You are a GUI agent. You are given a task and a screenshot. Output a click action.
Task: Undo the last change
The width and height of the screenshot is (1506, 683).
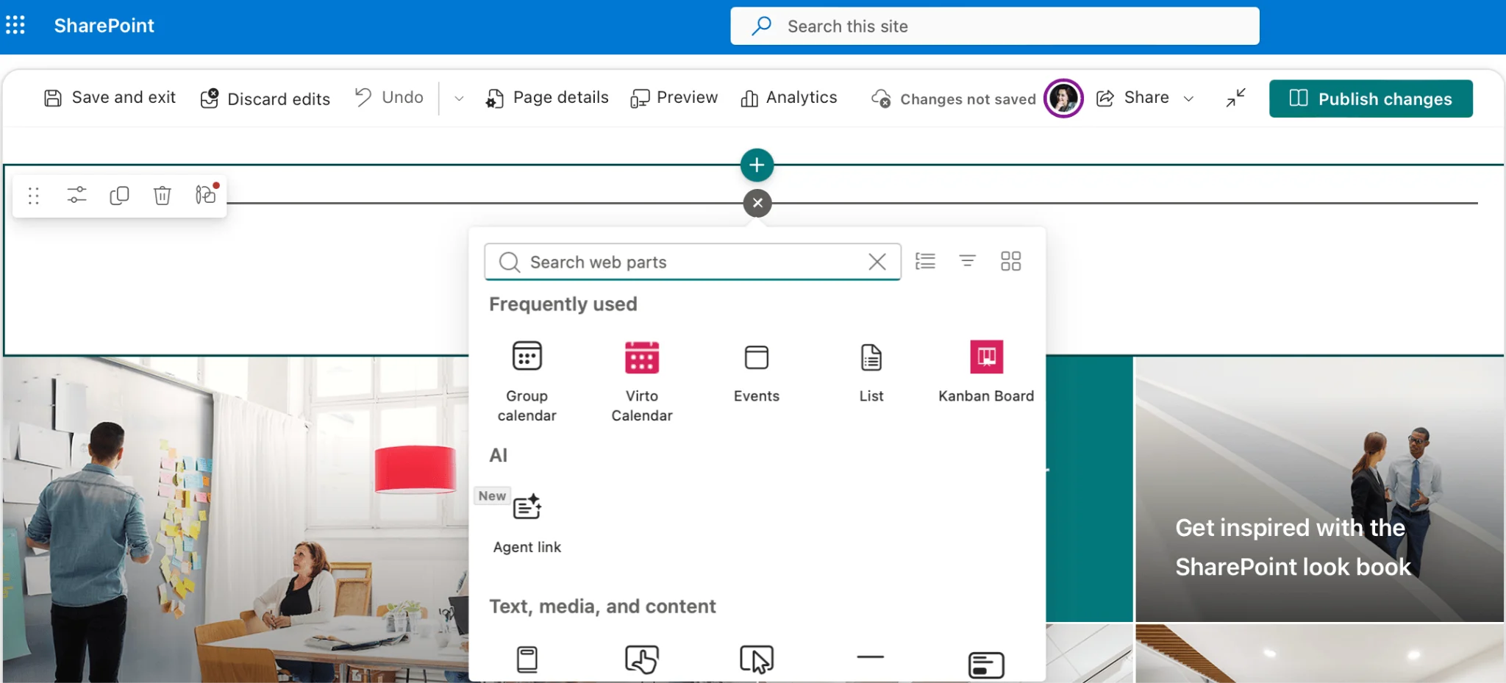390,98
